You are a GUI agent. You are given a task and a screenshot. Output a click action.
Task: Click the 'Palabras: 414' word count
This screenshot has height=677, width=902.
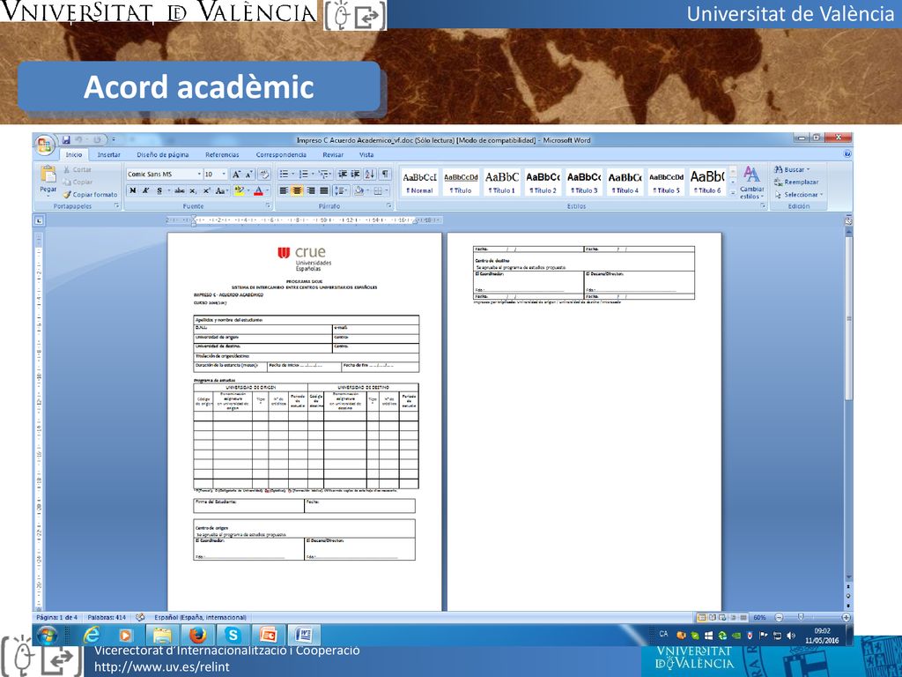pos(107,617)
